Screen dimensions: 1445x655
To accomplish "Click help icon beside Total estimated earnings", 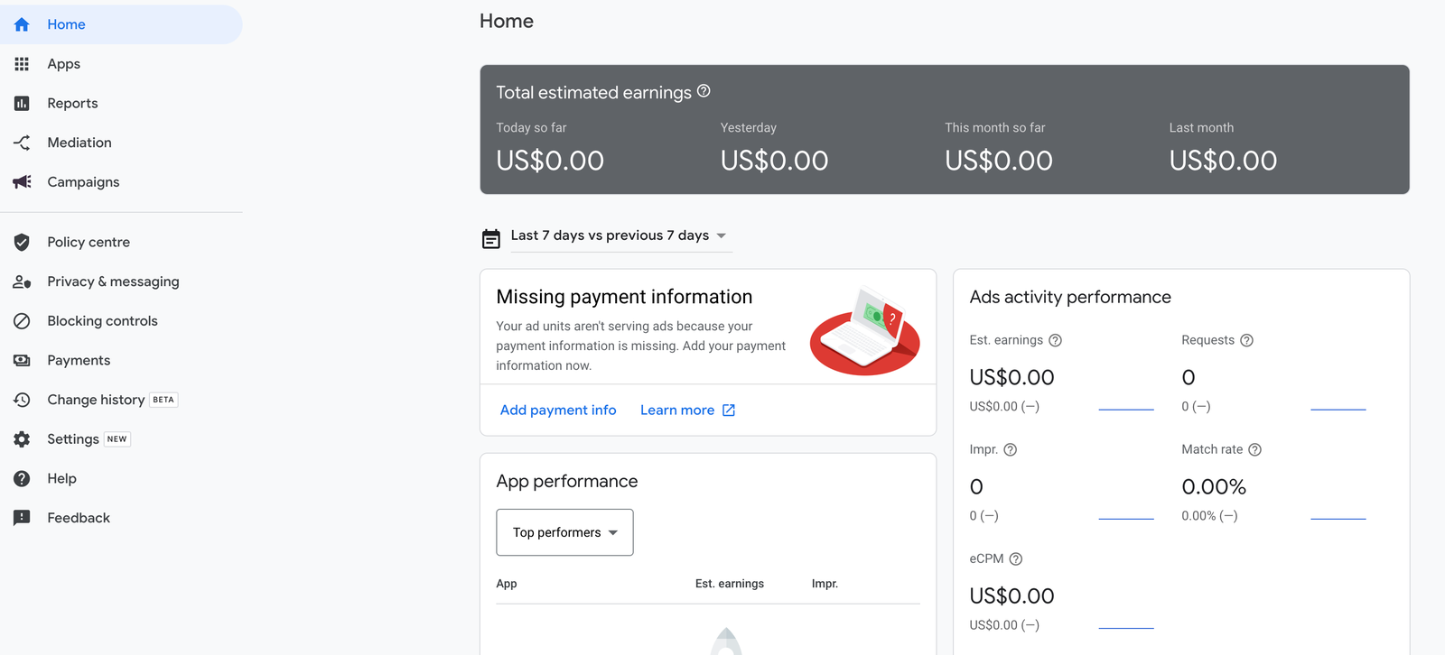I will click(x=704, y=91).
